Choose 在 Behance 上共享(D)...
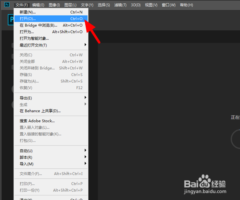240x200 pixels. (51, 111)
